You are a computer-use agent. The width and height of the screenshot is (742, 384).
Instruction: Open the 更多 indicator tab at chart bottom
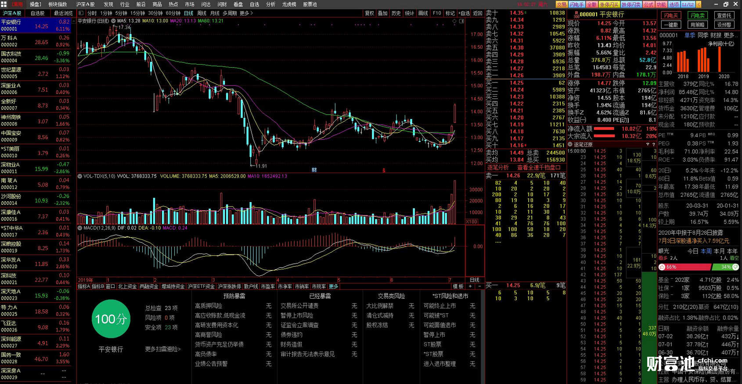tap(334, 286)
